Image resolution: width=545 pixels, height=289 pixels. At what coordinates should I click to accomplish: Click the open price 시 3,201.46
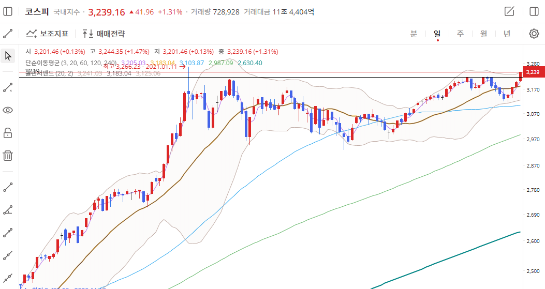tap(55, 52)
